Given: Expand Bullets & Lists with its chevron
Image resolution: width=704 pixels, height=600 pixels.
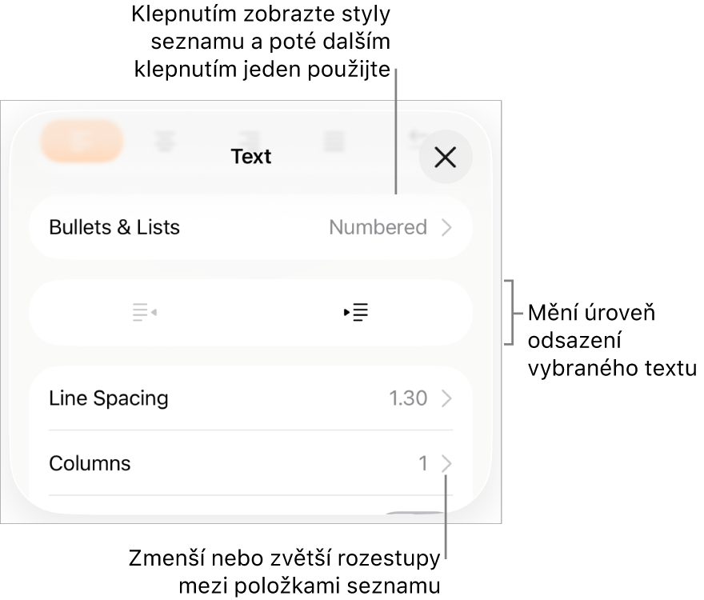Looking at the screenshot, I should click(x=447, y=228).
